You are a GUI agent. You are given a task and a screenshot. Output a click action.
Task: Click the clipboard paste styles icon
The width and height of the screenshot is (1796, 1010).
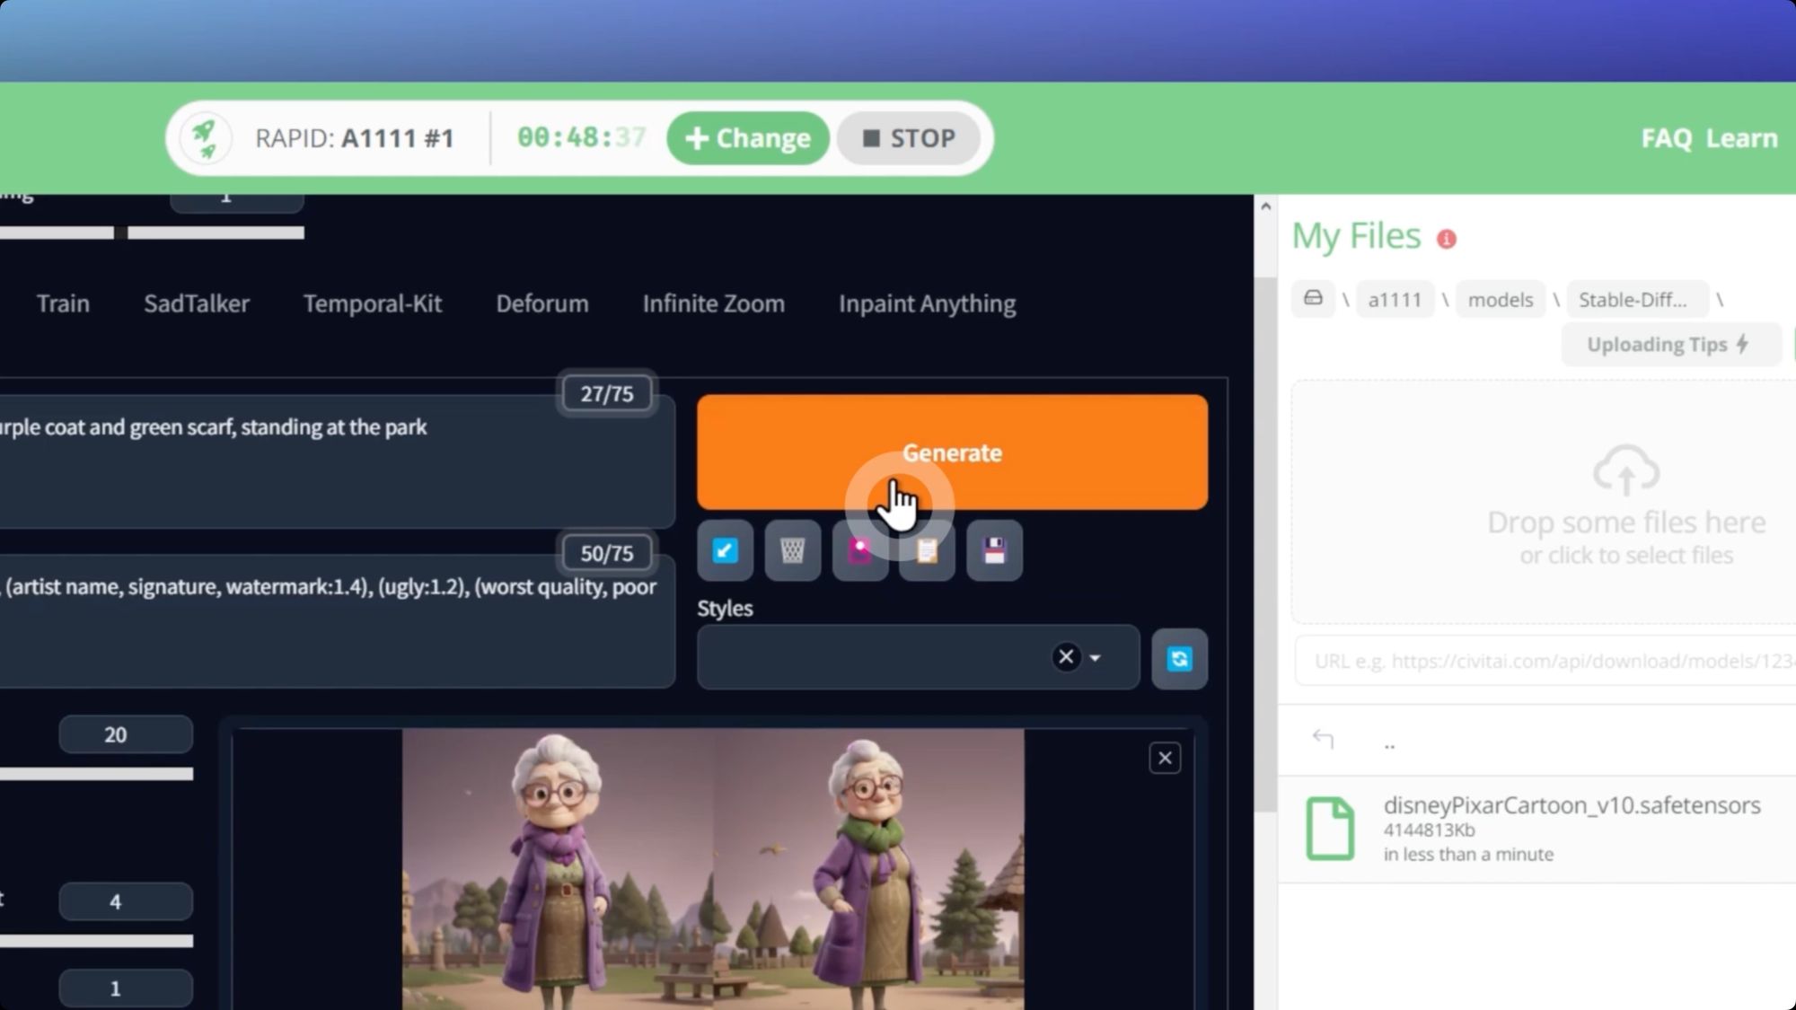click(927, 550)
